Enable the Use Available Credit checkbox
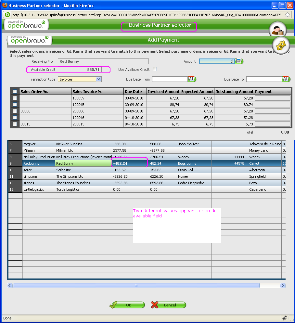The height and width of the screenshot is (323, 295). point(155,69)
